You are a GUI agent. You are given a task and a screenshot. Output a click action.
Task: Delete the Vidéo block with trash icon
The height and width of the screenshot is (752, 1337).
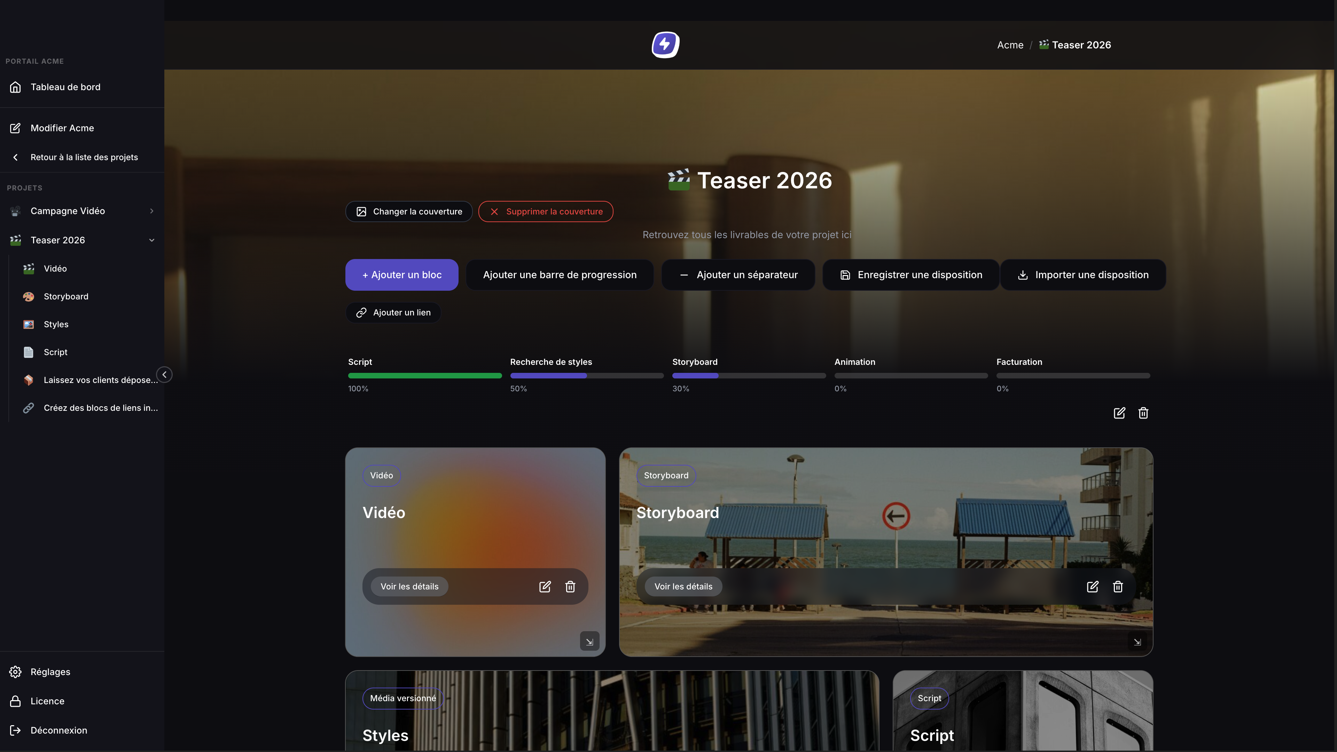tap(570, 586)
